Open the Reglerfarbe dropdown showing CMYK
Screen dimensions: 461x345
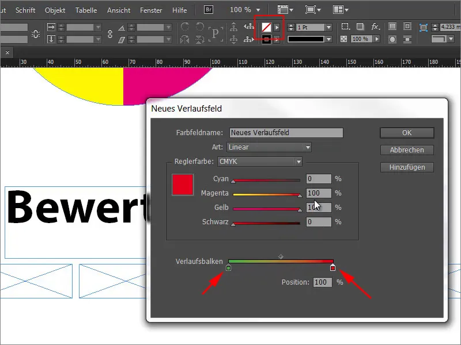point(259,162)
